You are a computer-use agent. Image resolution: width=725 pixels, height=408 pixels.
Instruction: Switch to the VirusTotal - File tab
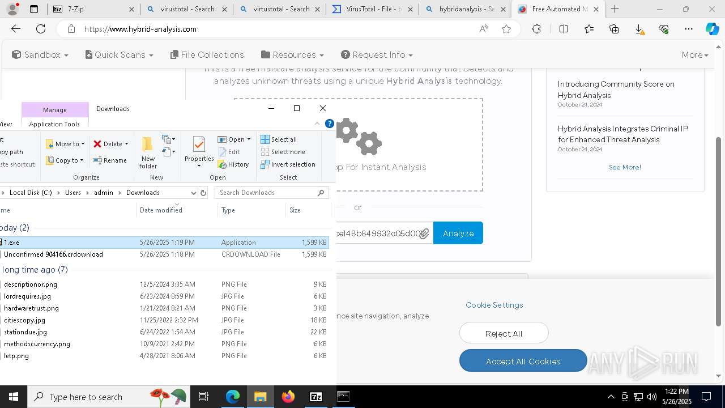point(372,9)
